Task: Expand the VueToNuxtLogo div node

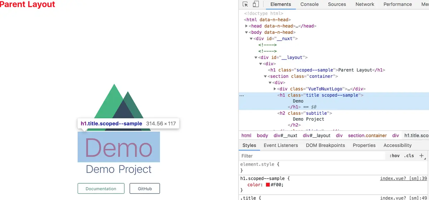Action: 275,89
